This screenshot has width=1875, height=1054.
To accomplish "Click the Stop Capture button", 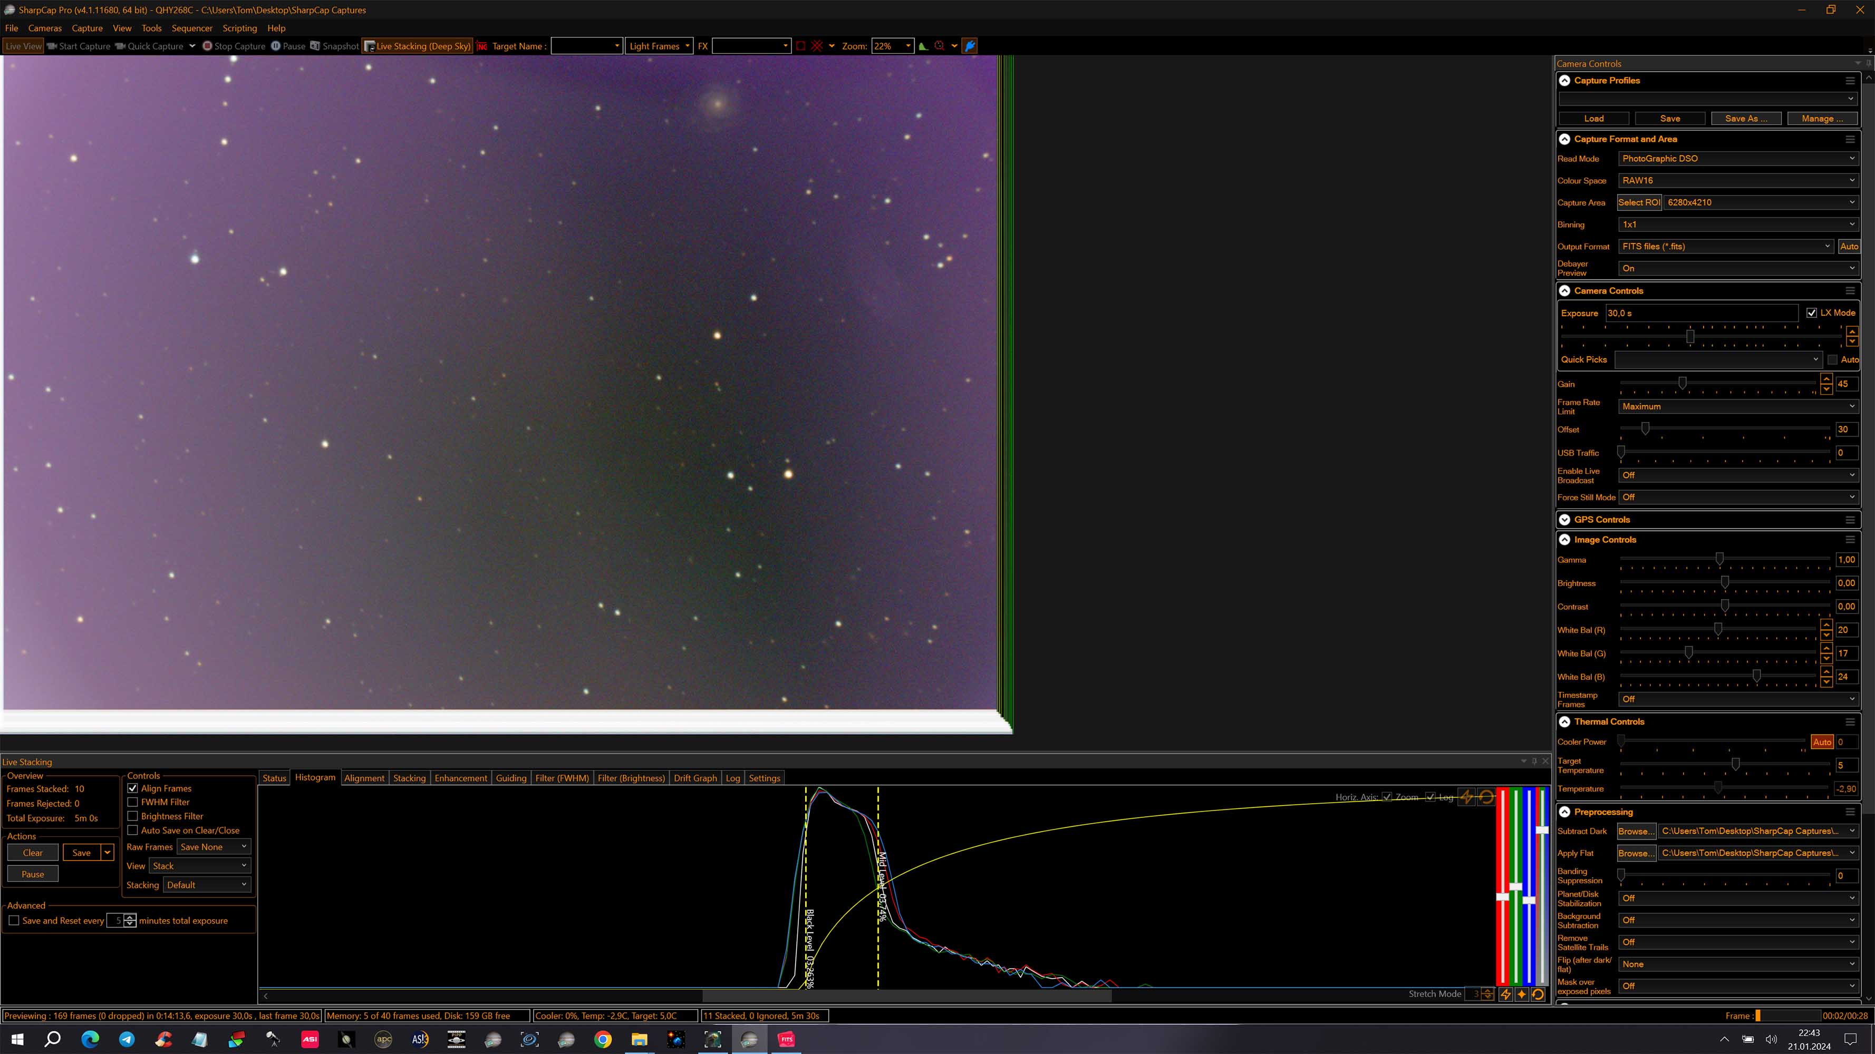I will click(234, 46).
